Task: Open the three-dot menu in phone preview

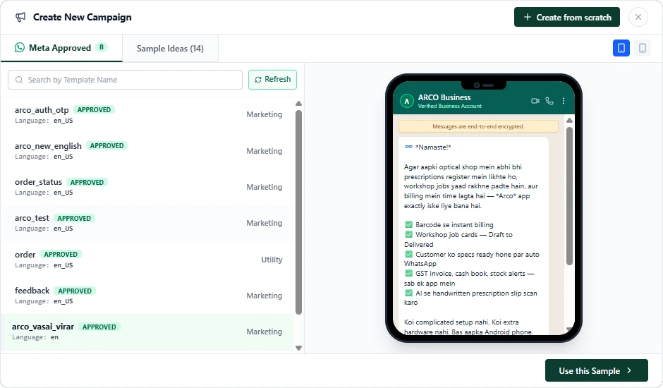Action: 564,101
